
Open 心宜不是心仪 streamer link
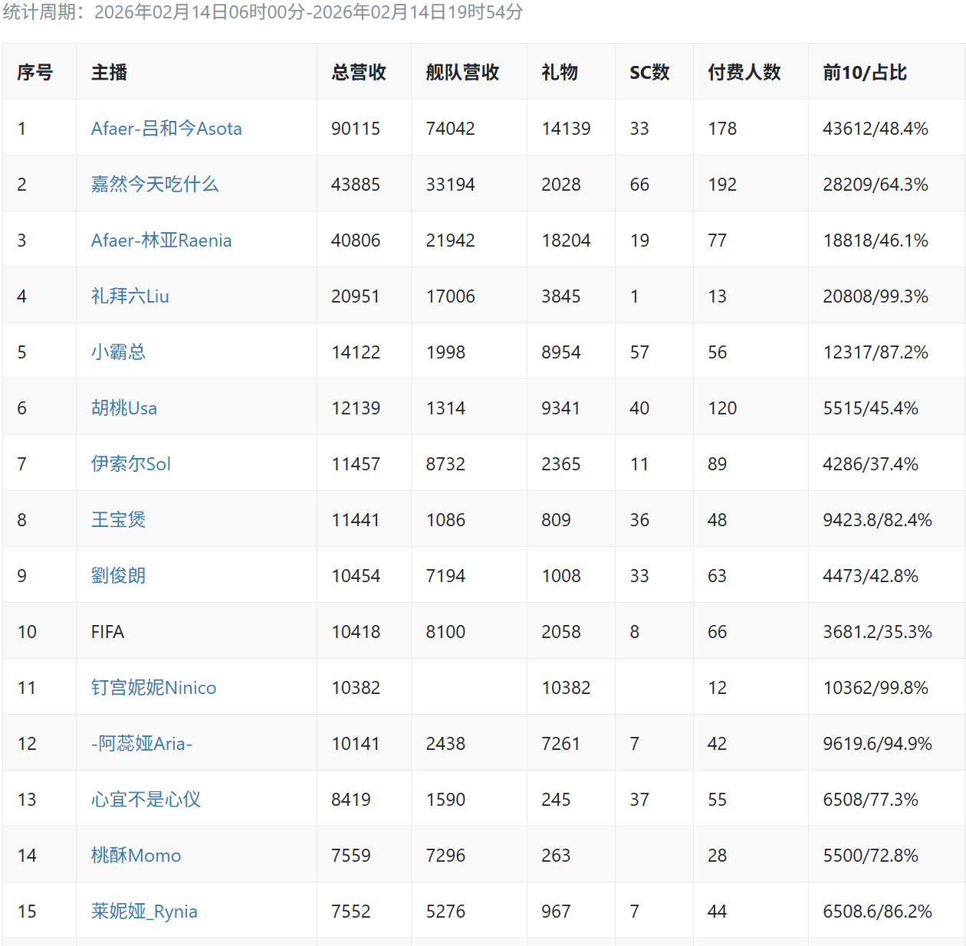146,800
